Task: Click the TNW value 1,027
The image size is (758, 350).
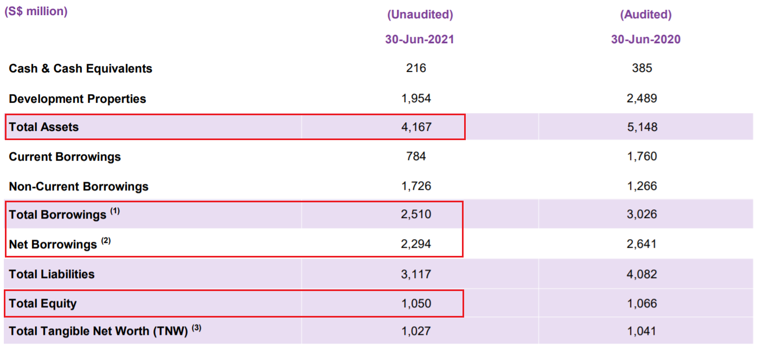Action: tap(416, 331)
